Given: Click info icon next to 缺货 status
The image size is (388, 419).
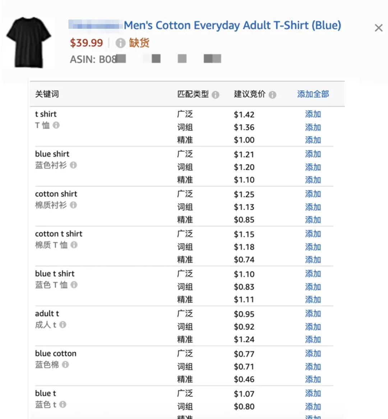Looking at the screenshot, I should pyautogui.click(x=120, y=43).
